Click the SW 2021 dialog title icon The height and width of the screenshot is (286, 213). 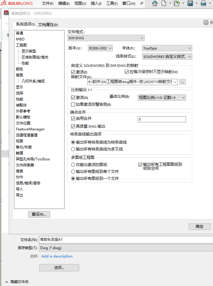[x=6, y=13]
